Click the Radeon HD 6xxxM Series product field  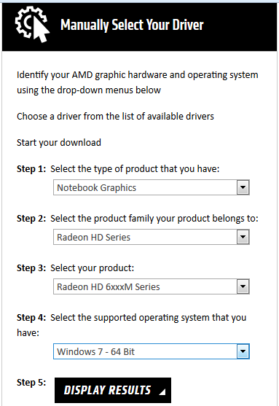click(x=152, y=286)
